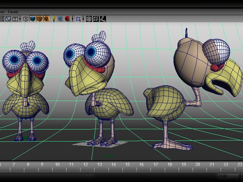Jump to frame 20 on the timeline
The image size is (243, 182).
[x=197, y=165]
